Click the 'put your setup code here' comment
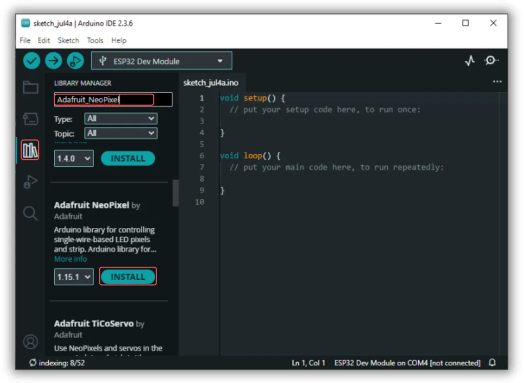The width and height of the screenshot is (524, 383). tap(325, 110)
